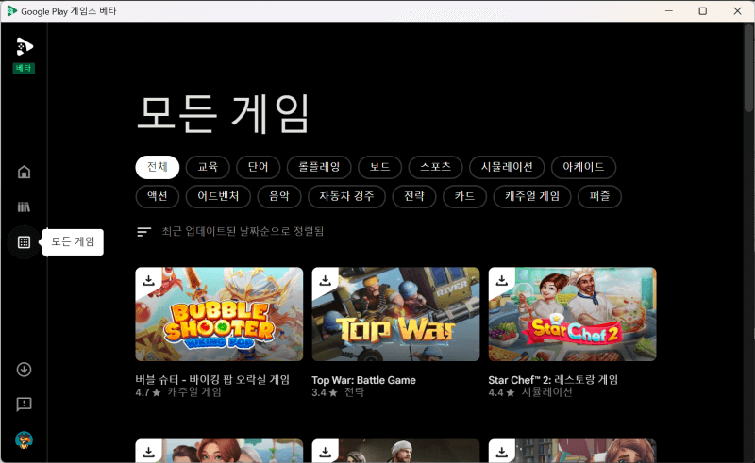Select the 카드 filter chip

[x=464, y=196]
